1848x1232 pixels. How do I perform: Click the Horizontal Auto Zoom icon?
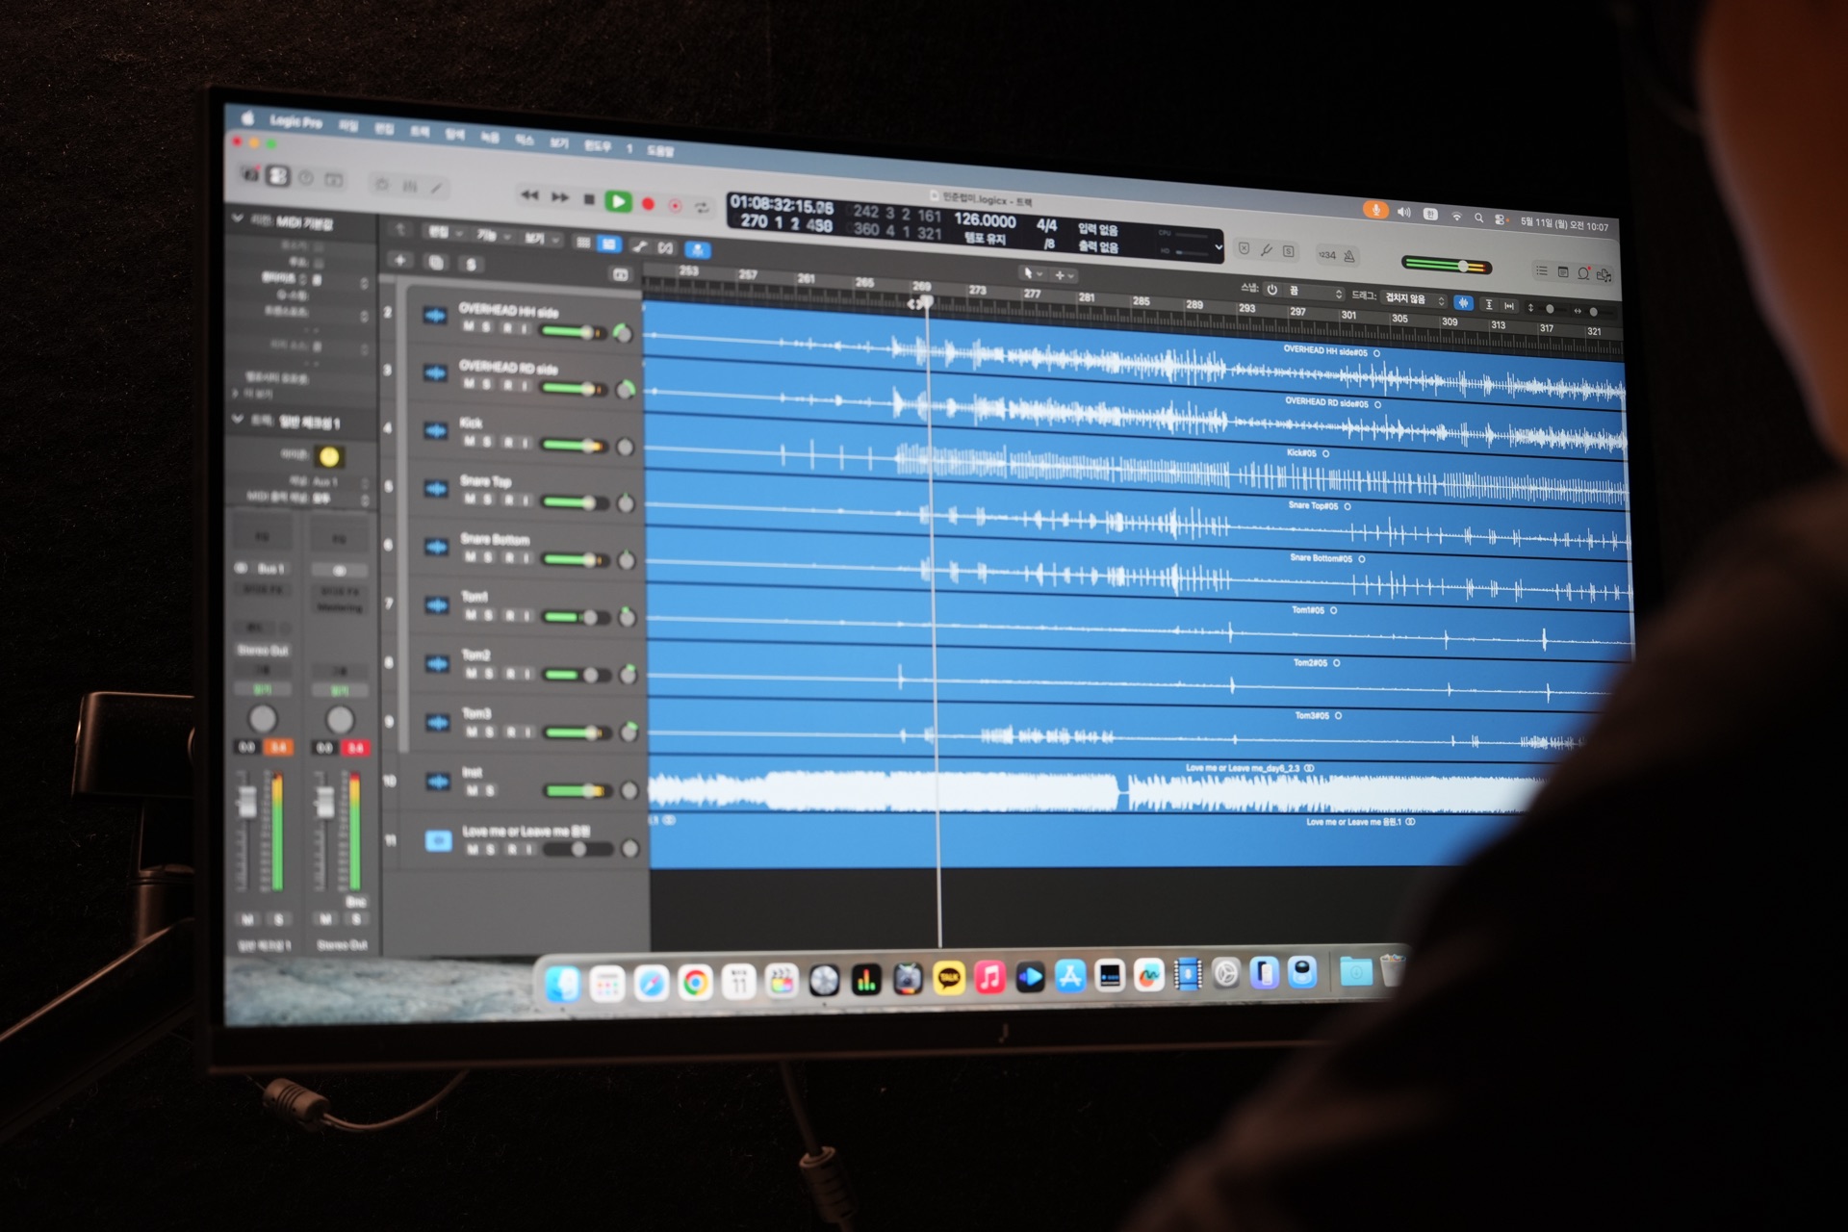tap(1509, 306)
